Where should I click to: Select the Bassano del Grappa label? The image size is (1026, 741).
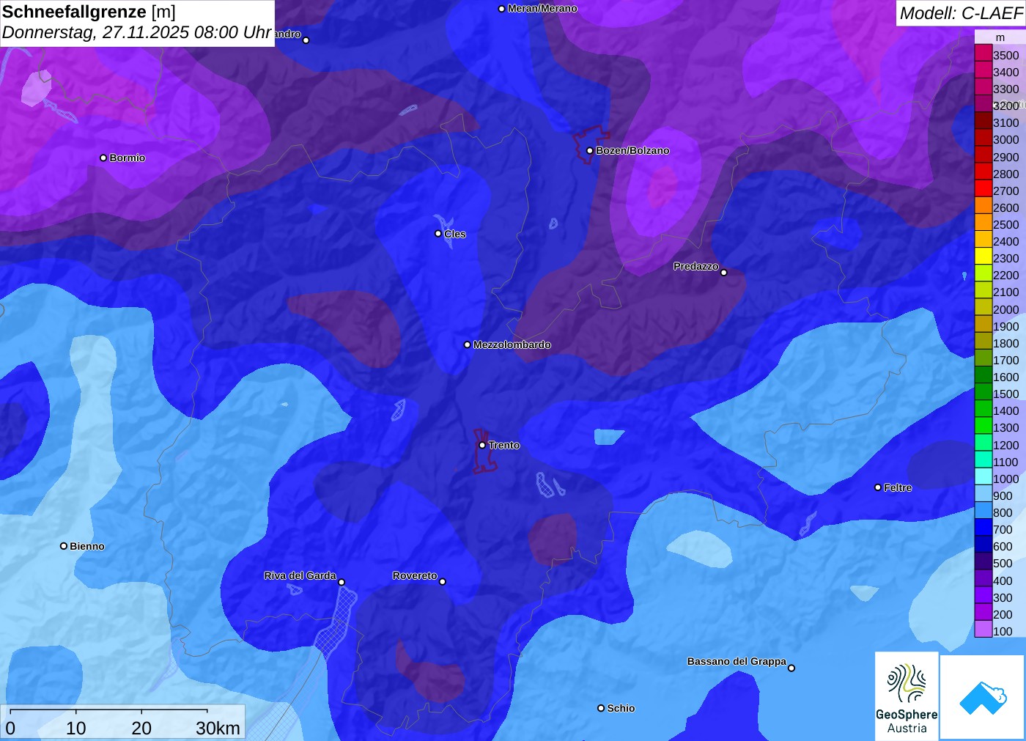(737, 661)
